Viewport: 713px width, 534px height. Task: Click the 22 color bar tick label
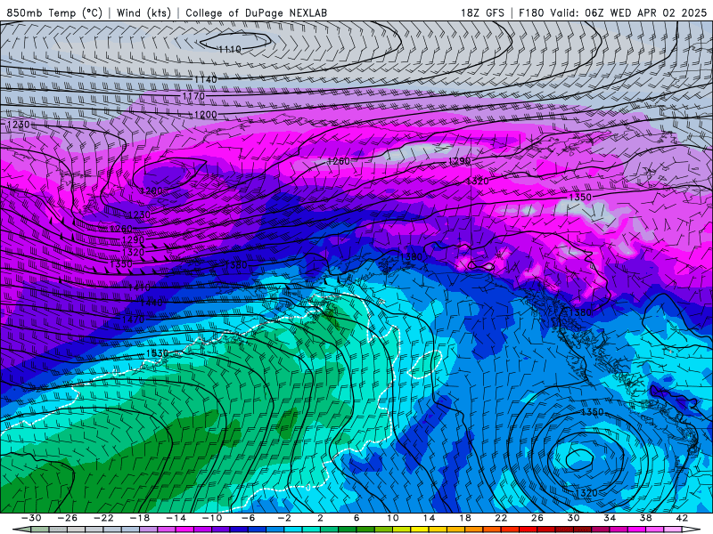tap(501, 518)
